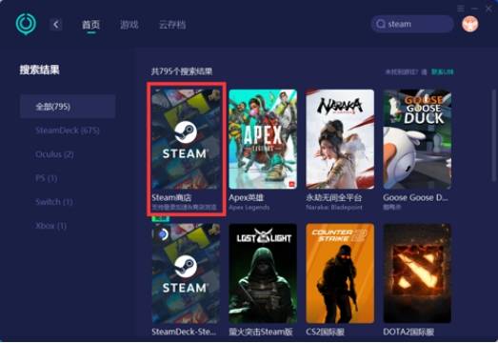Click the magnifier icon in search box

click(x=381, y=24)
